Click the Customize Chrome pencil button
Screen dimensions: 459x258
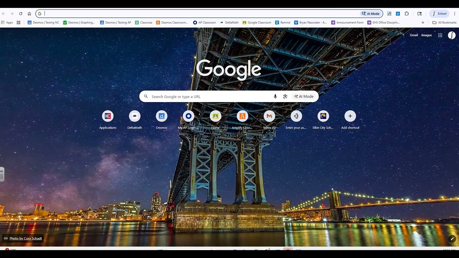(452, 239)
